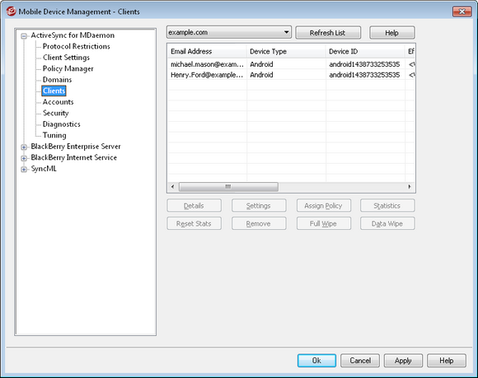Screen dimensions: 478x378
Task: Click the Cancel button
Action: click(360, 361)
